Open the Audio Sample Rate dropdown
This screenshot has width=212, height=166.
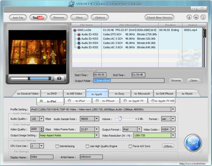click(97, 119)
